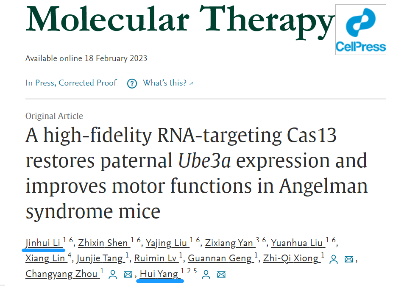Click author name Ruimin Lv
This screenshot has width=404, height=288.
(156, 258)
